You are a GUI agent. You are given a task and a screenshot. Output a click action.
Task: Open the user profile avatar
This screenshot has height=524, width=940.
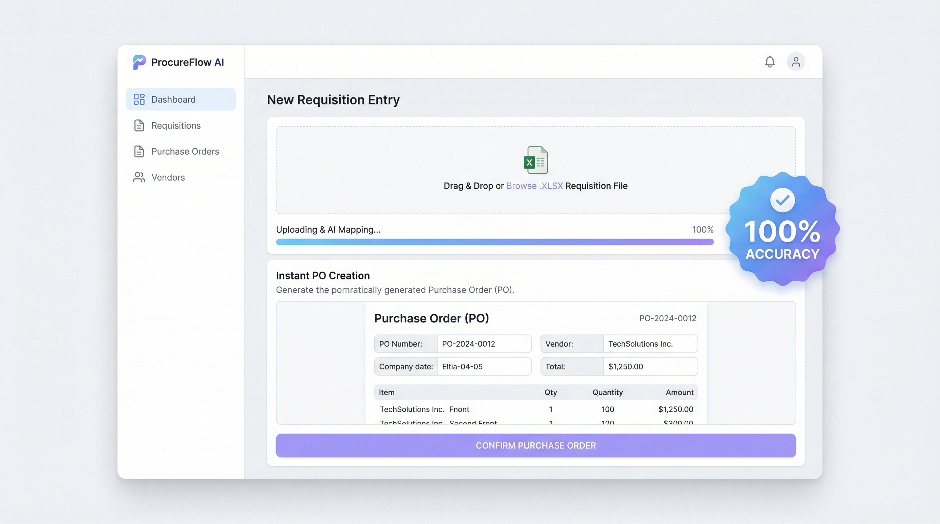pyautogui.click(x=796, y=62)
